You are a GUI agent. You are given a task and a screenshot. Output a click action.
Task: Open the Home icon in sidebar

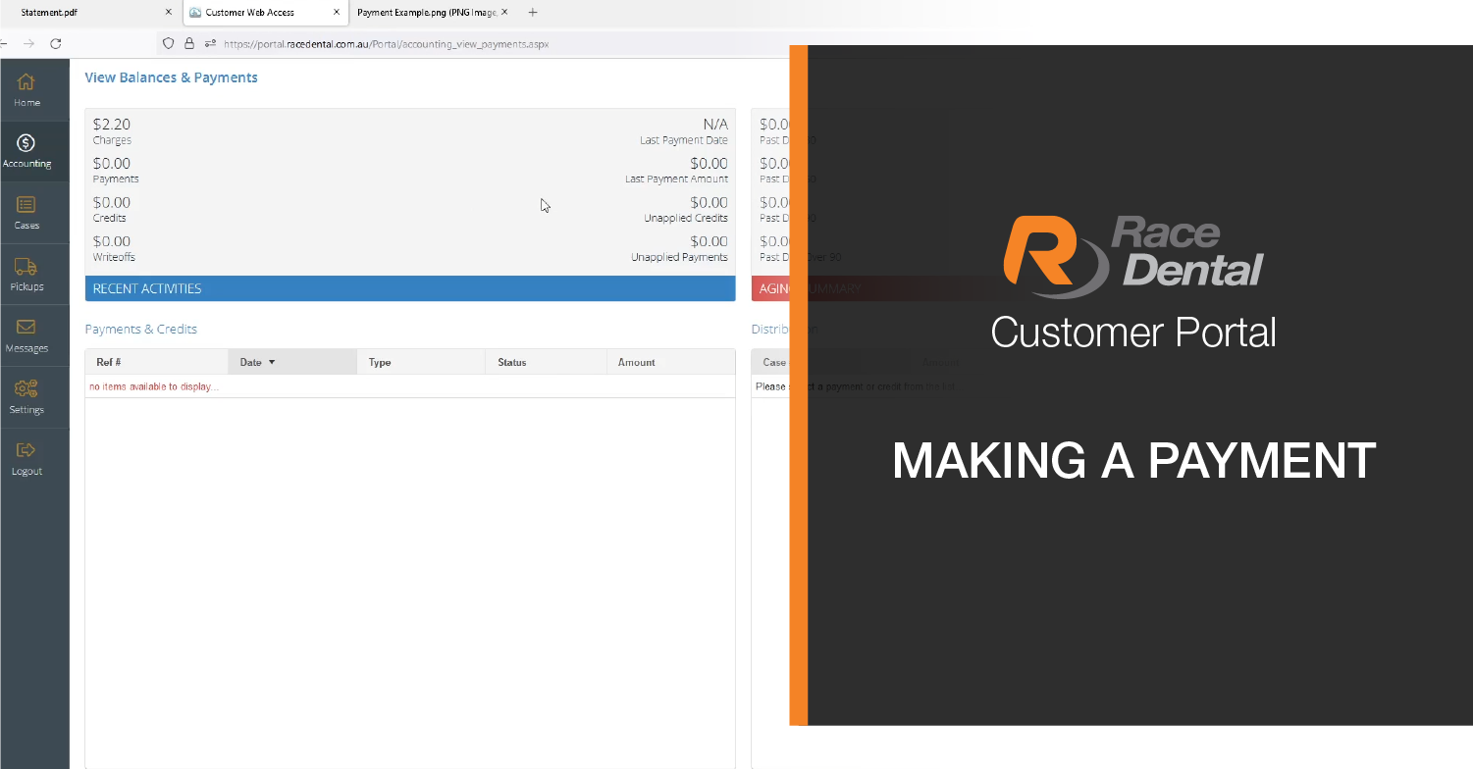26,82
